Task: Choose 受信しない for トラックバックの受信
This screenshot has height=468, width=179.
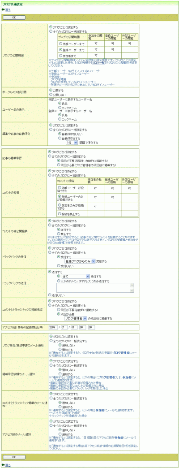Action: (59, 265)
